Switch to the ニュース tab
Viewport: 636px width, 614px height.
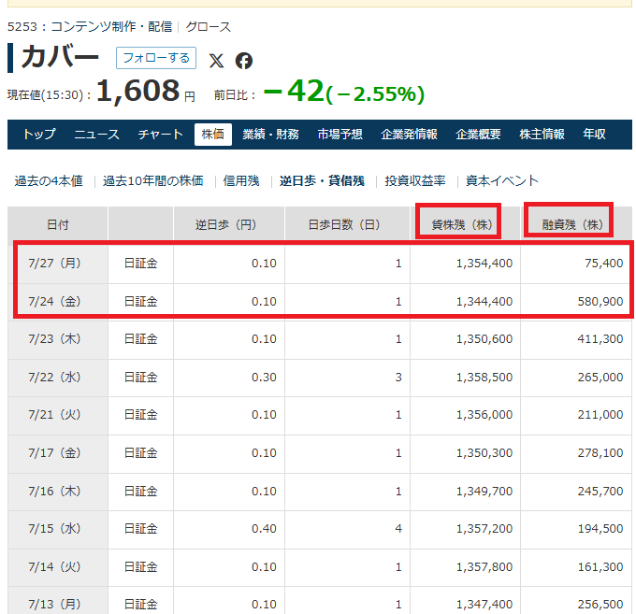pyautogui.click(x=96, y=135)
